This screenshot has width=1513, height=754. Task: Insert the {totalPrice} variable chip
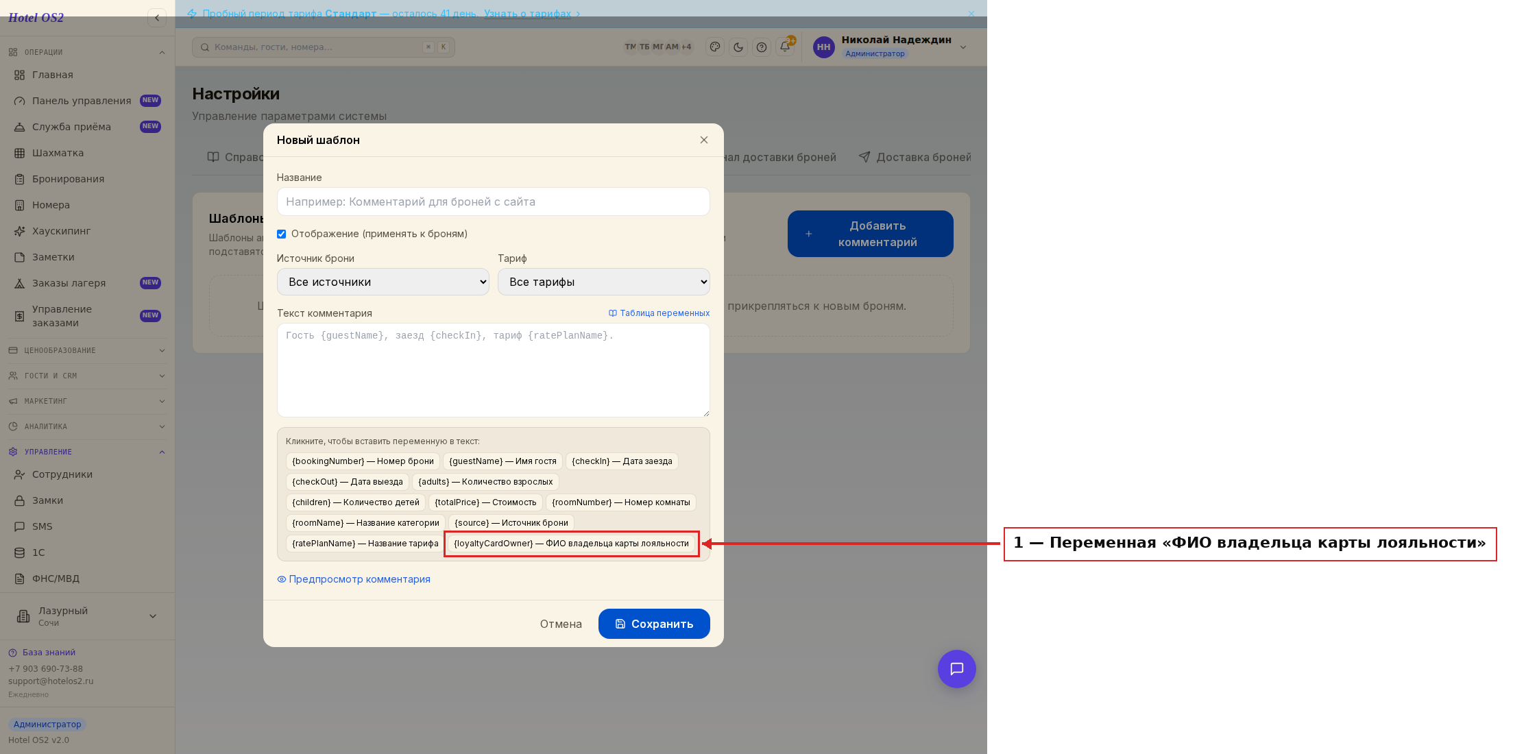tap(485, 502)
